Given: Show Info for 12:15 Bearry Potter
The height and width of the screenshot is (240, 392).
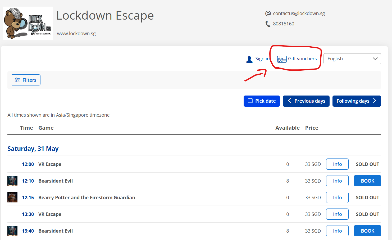Looking at the screenshot, I should coord(337,197).
